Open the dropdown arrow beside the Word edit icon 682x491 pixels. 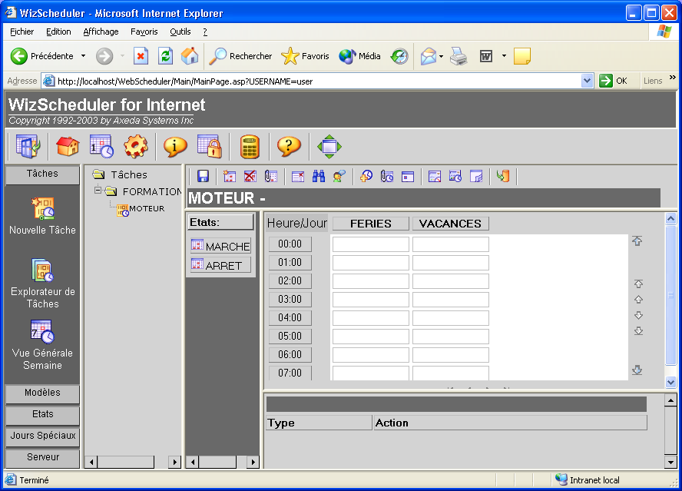[504, 56]
